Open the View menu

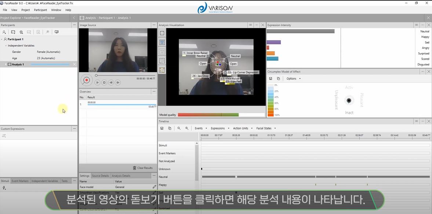pos(14,10)
